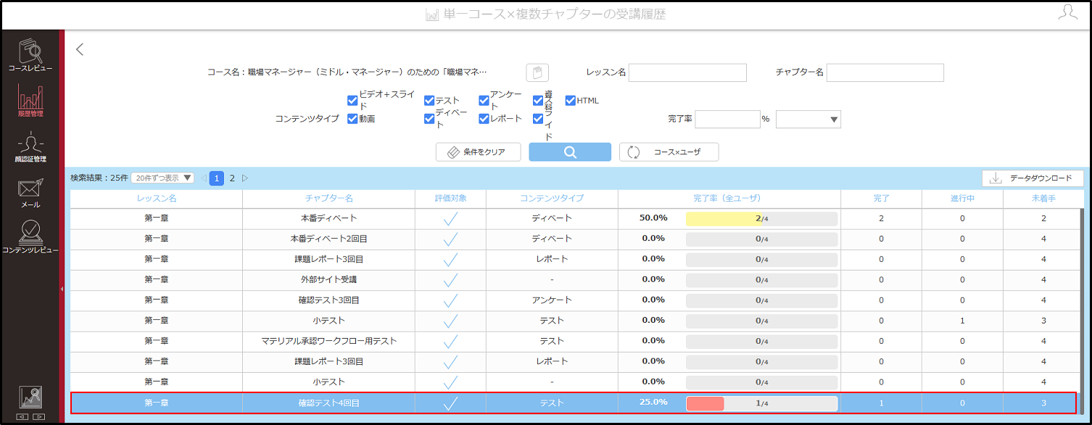Image resolution: width=1092 pixels, height=425 pixels.
Task: Sort by コンテンツタイプ column header
Action: (x=552, y=198)
